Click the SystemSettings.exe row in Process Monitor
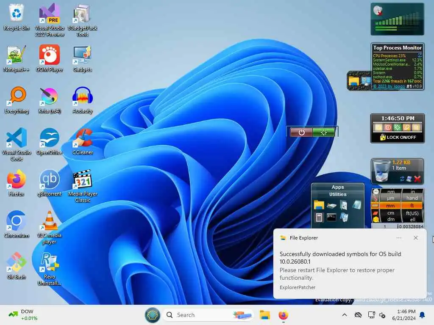This screenshot has width=434, height=325. (x=397, y=60)
